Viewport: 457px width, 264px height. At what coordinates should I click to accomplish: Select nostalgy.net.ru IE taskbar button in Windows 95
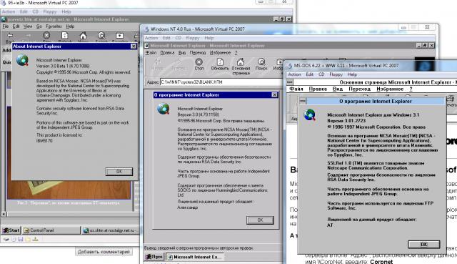[x=110, y=230]
